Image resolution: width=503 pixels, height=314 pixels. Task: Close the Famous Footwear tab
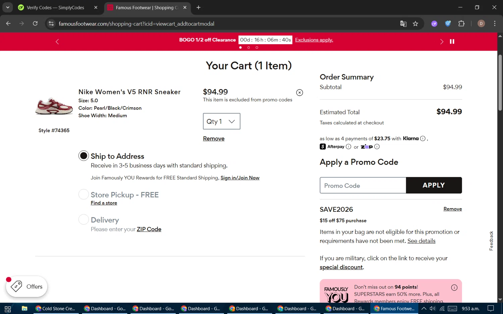tap(185, 7)
